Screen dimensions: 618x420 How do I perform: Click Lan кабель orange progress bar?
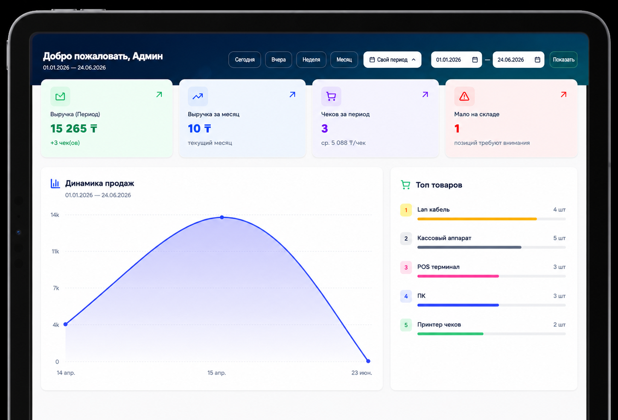477,219
